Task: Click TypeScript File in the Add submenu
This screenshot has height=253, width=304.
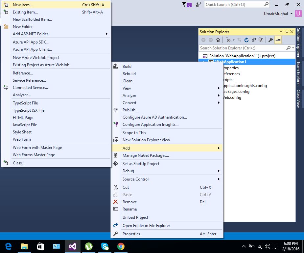Action: tap(56, 103)
